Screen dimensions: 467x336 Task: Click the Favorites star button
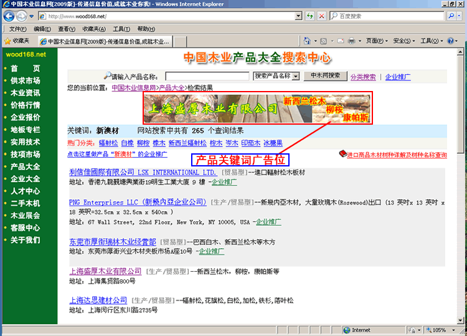tap(17, 41)
